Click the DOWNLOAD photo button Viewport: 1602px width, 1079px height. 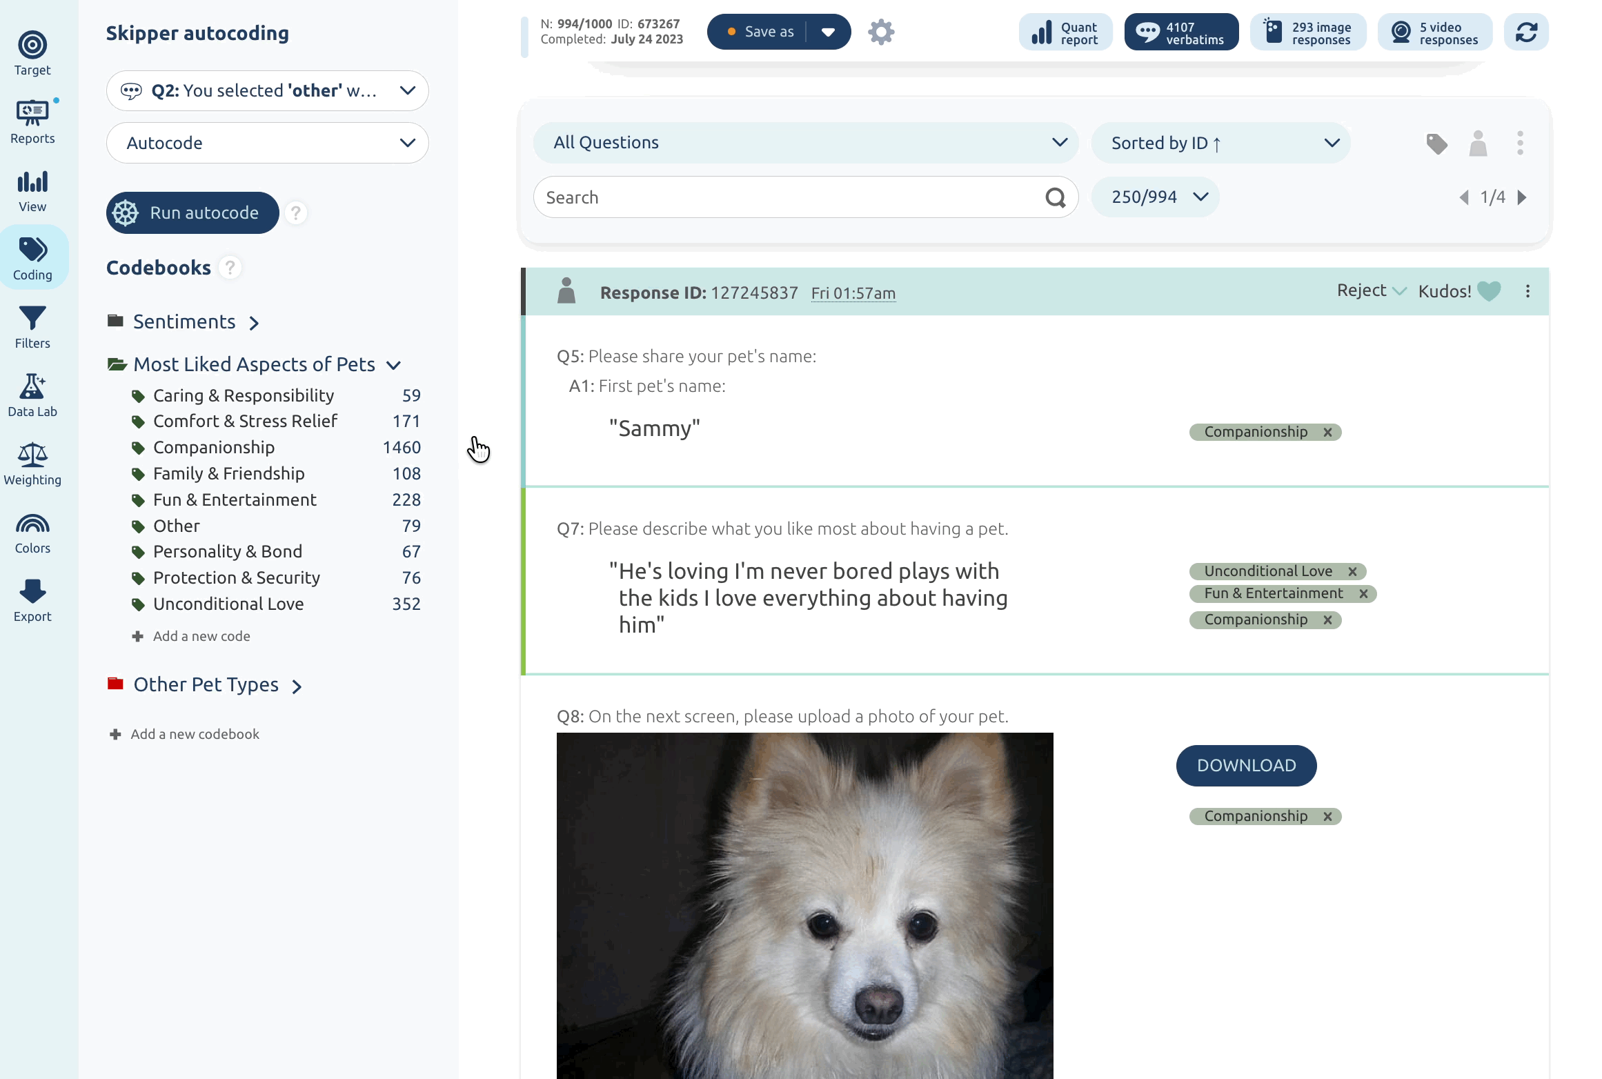1246,766
